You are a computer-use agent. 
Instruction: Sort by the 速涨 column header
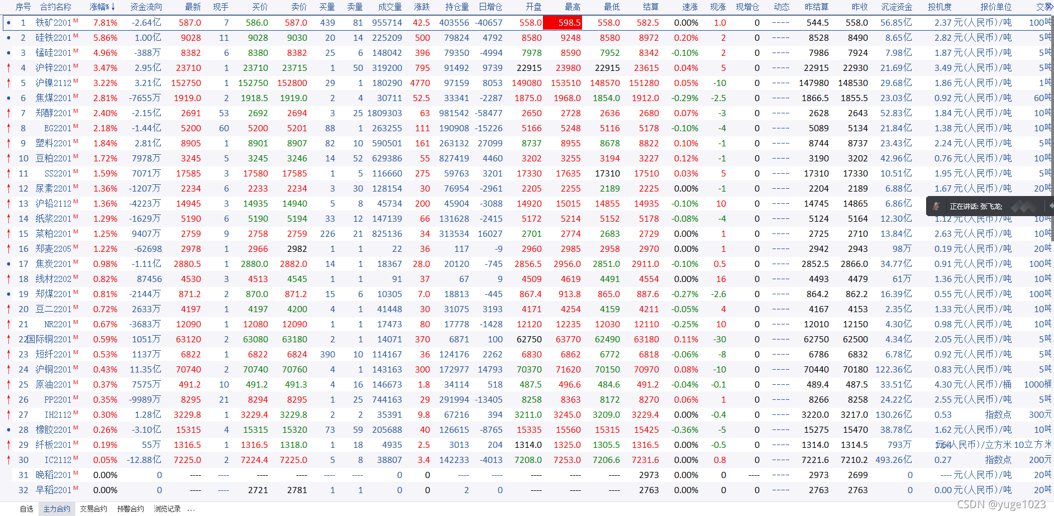tap(690, 7)
